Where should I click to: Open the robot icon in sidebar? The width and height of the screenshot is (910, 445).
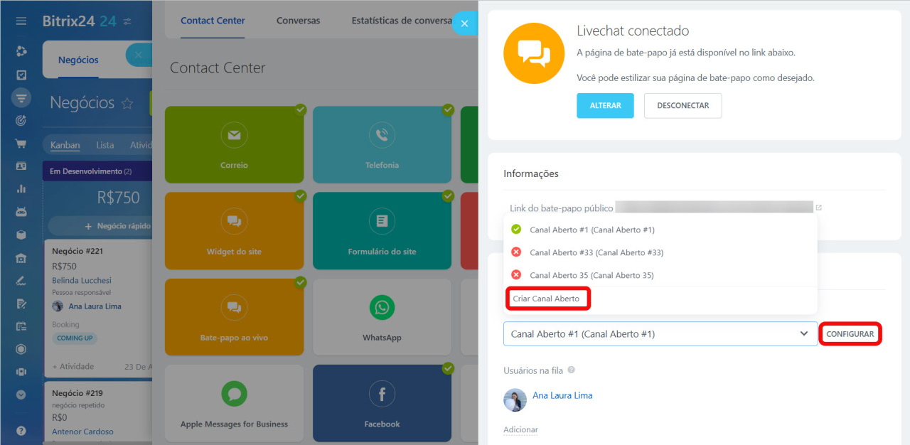click(21, 212)
